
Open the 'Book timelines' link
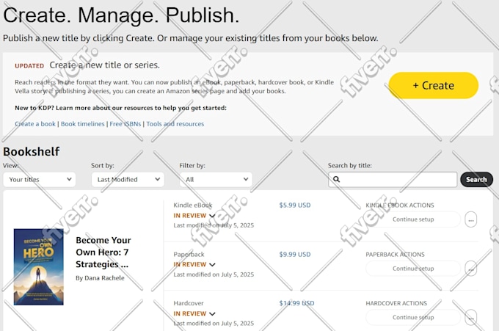pos(83,124)
